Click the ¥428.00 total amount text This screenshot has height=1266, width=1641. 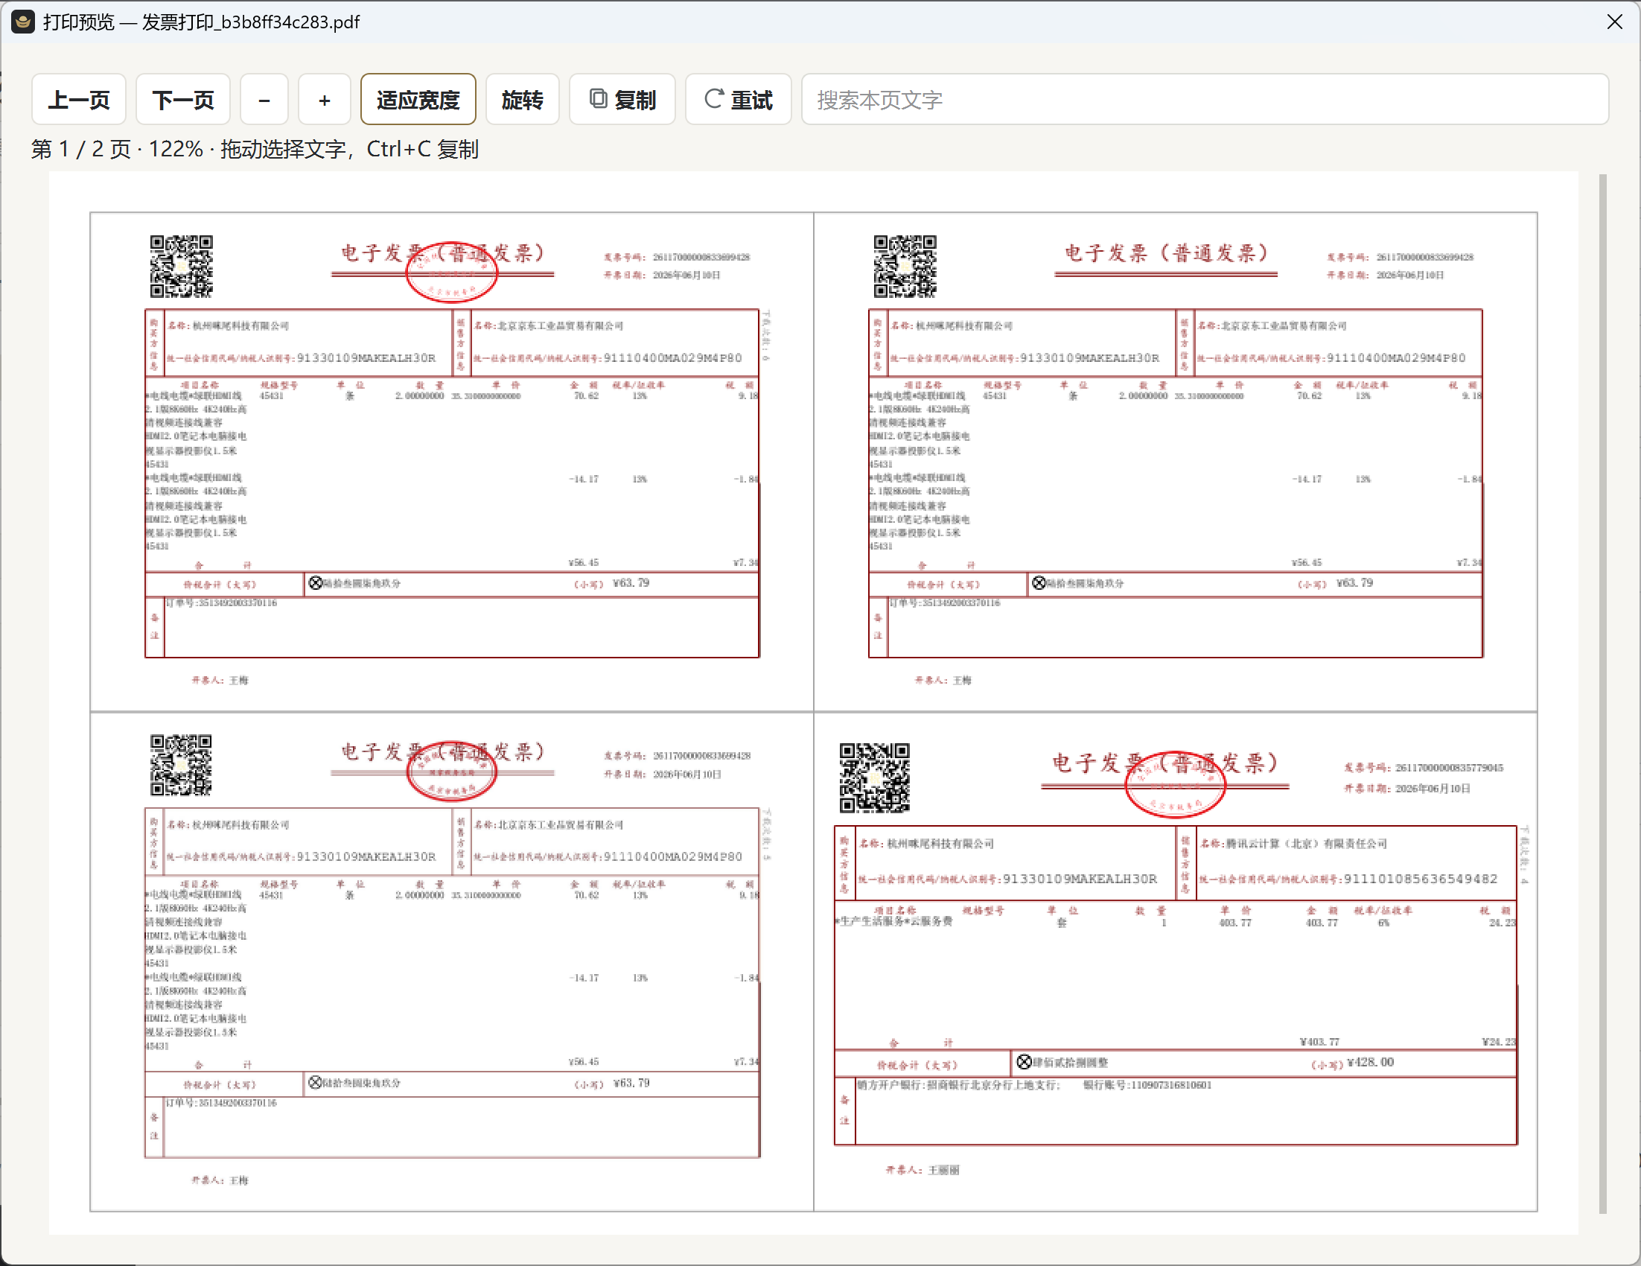coord(1370,1062)
